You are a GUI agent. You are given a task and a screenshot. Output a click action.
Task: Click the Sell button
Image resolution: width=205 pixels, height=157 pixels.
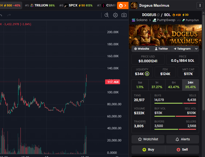pos(182,149)
